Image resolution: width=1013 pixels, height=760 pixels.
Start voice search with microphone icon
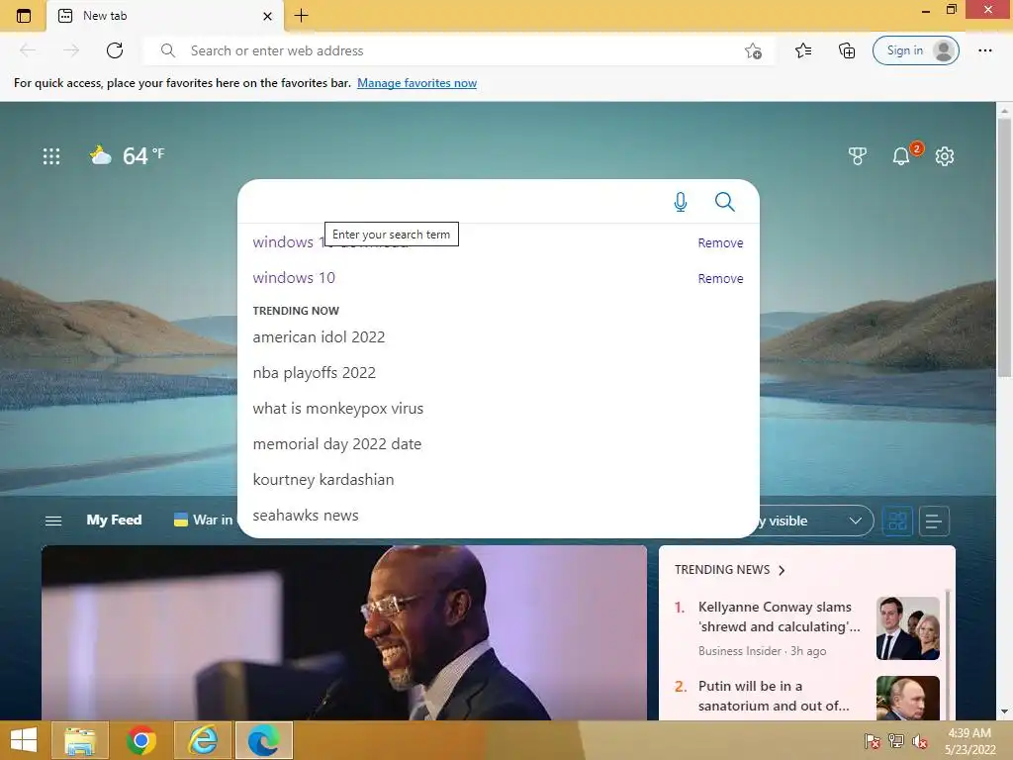coord(681,202)
